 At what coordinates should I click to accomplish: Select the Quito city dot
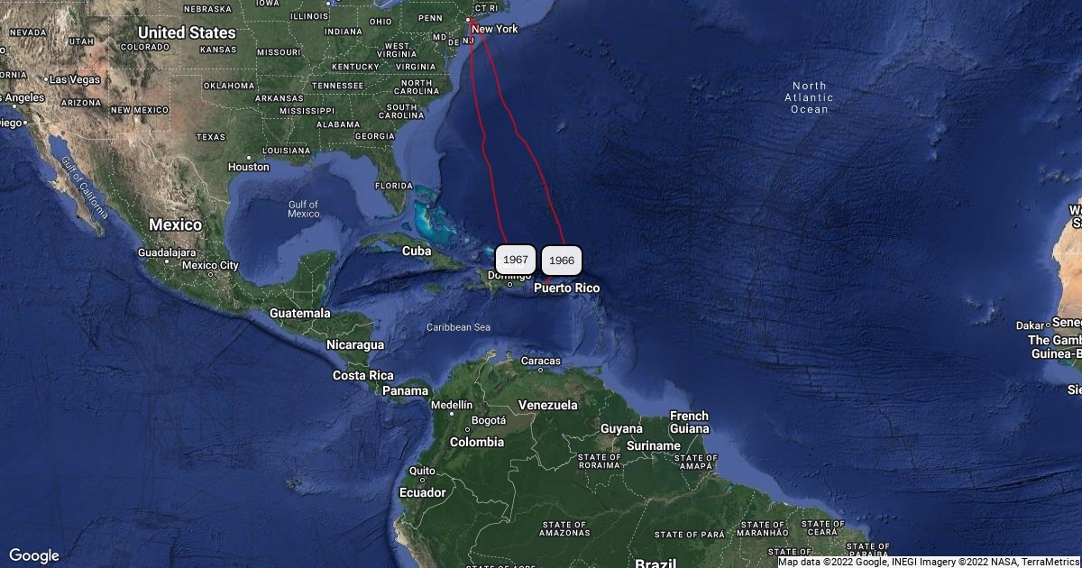(x=421, y=481)
